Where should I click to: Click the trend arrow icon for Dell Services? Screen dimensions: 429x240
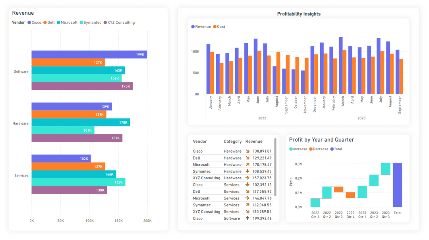point(247,191)
